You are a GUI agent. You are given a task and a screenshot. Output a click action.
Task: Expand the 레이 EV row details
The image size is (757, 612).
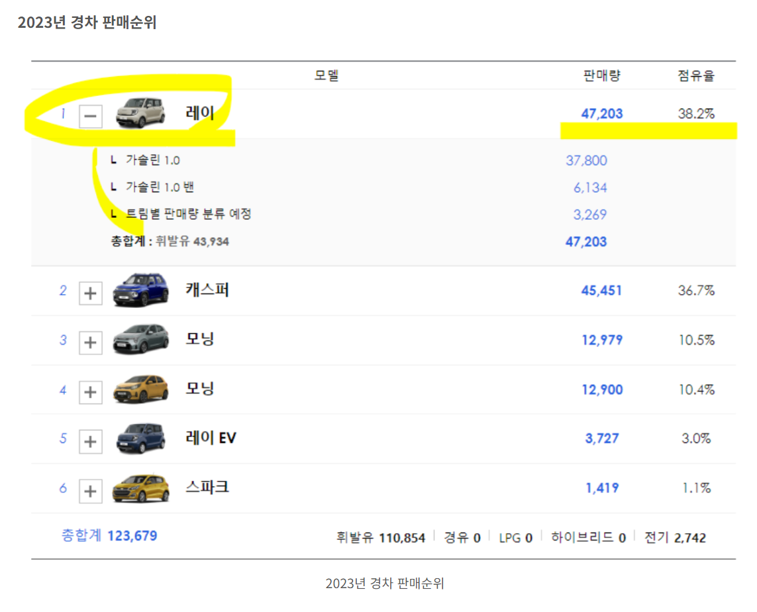click(x=90, y=442)
